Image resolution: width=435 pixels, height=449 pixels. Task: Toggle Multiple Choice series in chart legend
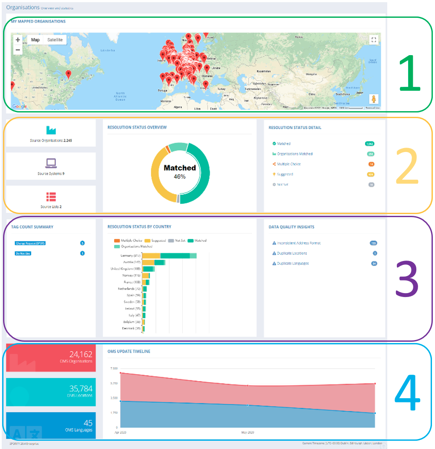click(x=129, y=241)
